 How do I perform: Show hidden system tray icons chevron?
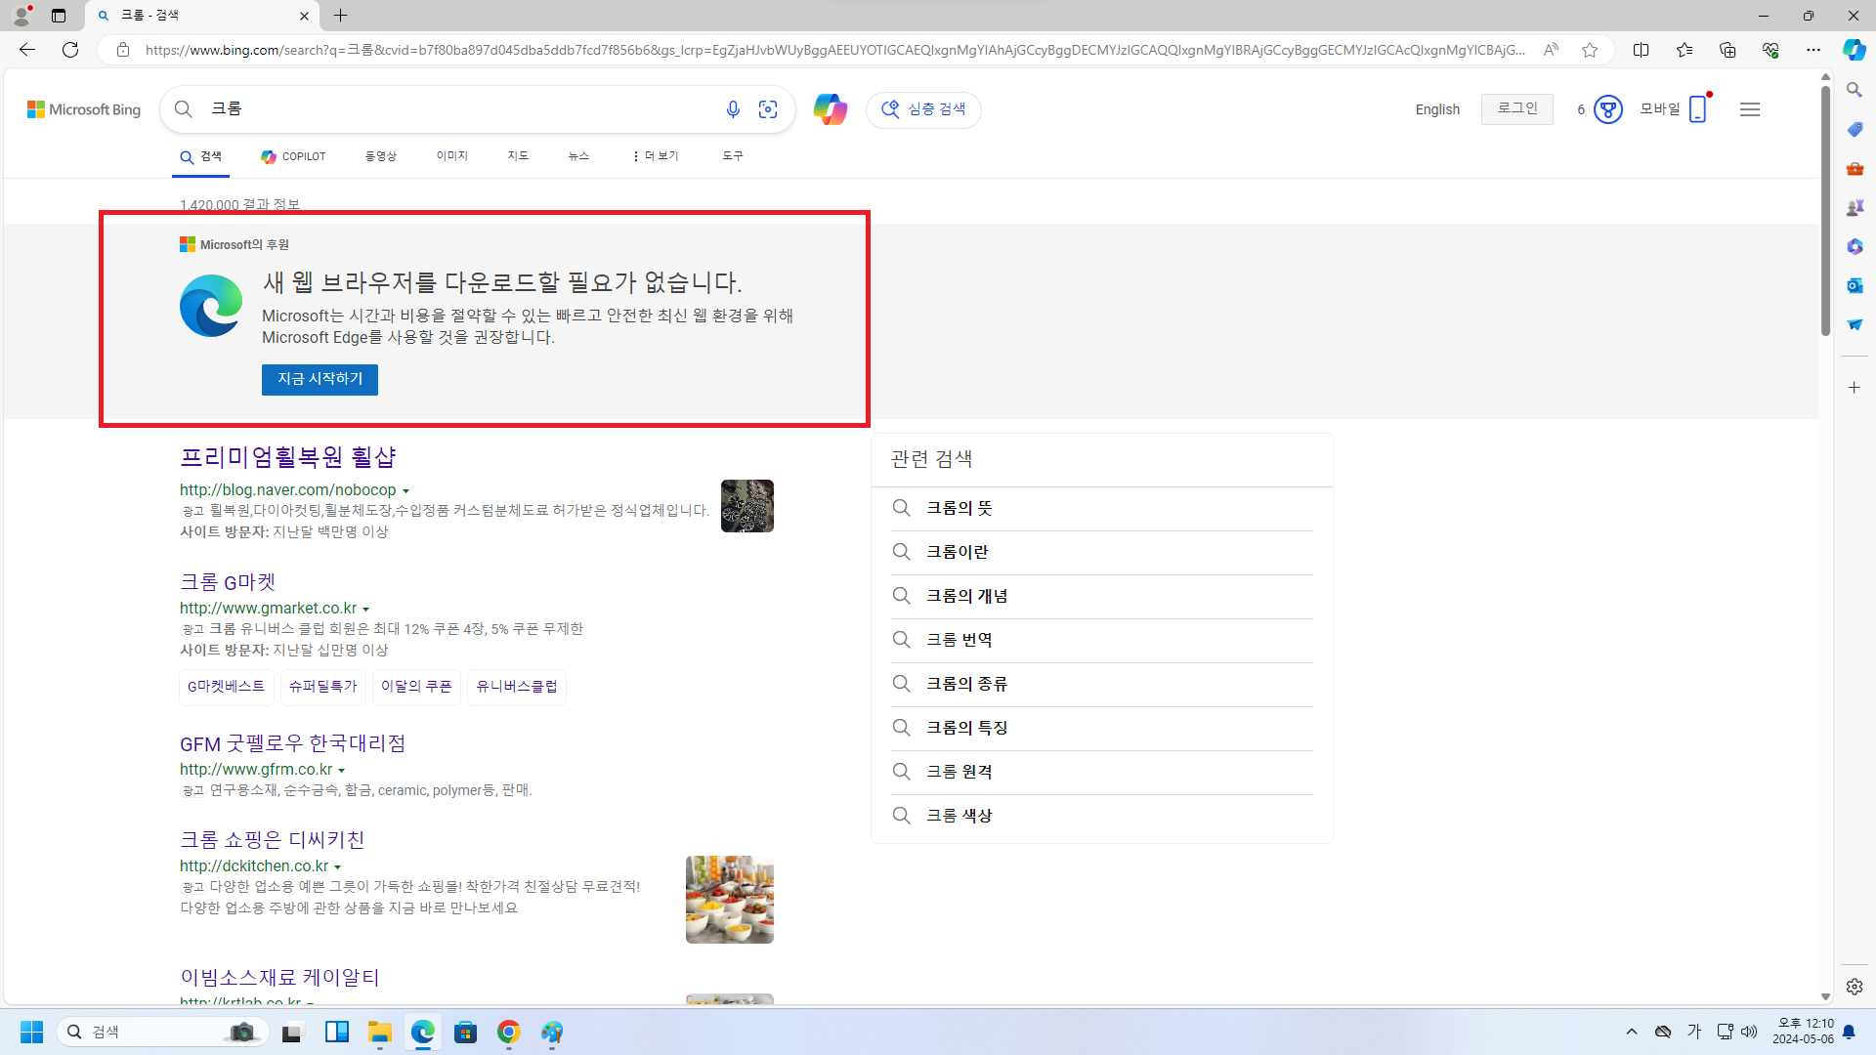pyautogui.click(x=1632, y=1032)
